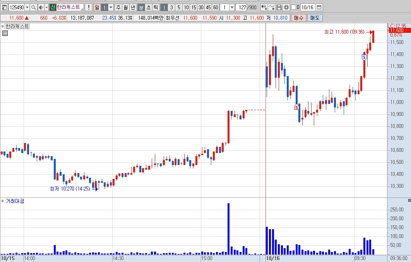411x262 pixels.
Task: Click the 매수 buy button
Action: pyautogui.click(x=298, y=18)
